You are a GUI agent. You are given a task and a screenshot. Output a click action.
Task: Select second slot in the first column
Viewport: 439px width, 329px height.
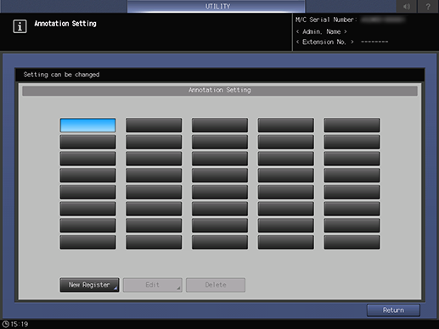(87, 142)
